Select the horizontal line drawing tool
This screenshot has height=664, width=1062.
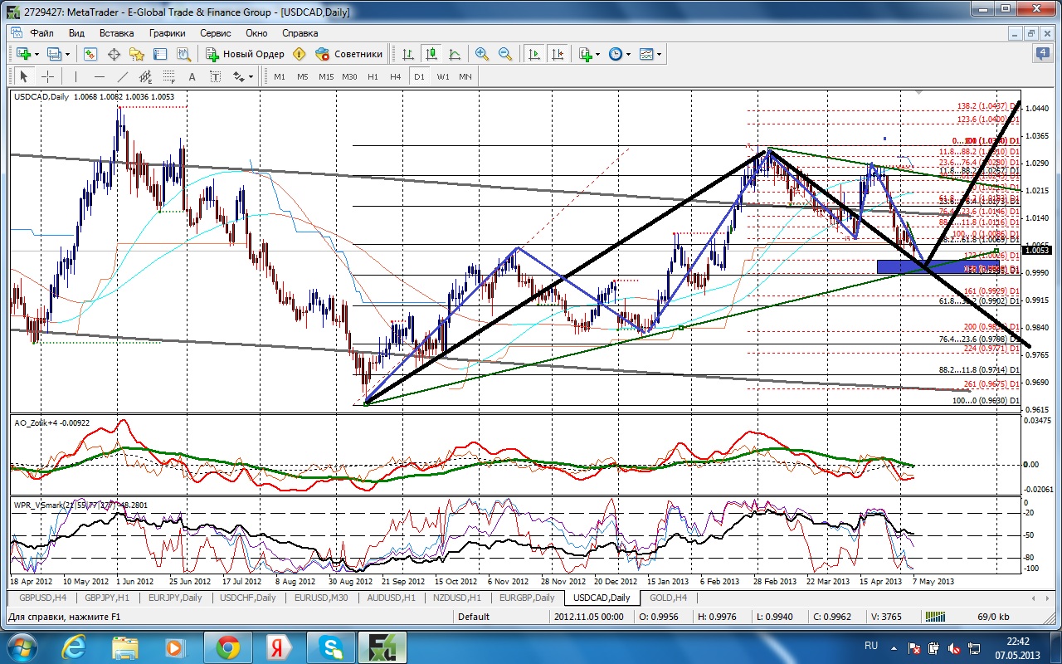pos(99,76)
